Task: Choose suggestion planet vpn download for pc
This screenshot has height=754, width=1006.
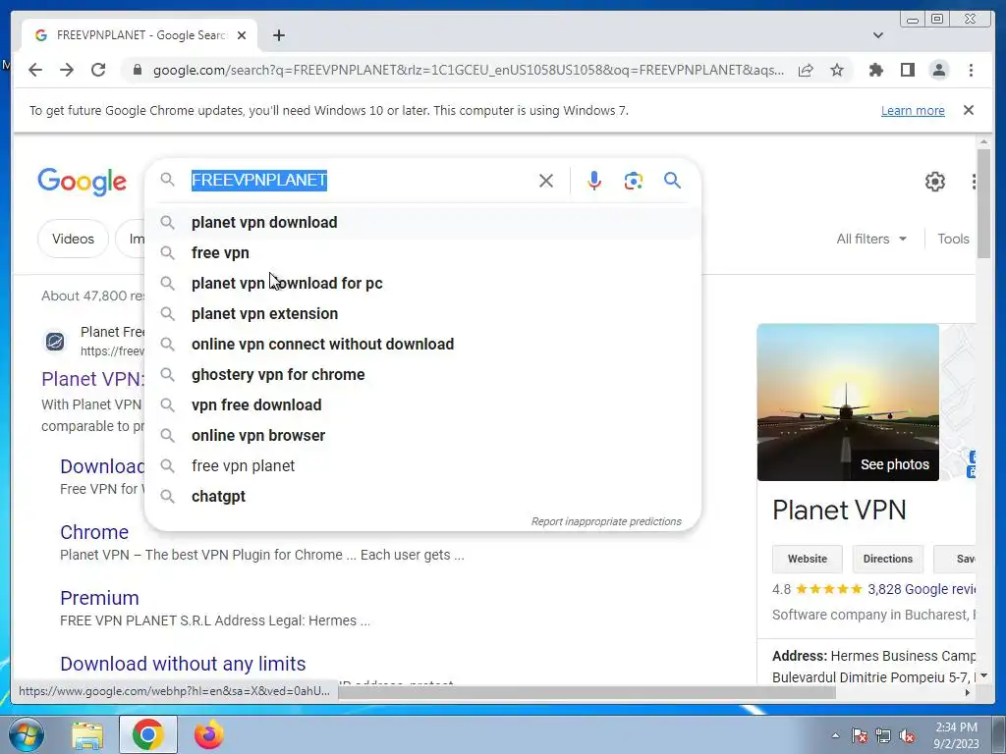Action: click(422, 284)
